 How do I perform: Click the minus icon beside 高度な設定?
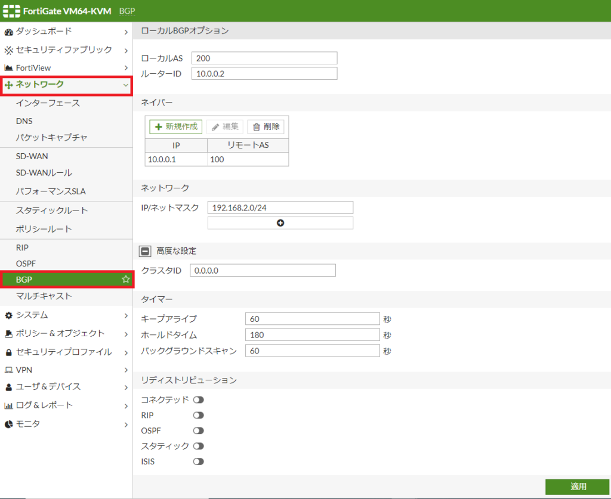[x=145, y=251]
